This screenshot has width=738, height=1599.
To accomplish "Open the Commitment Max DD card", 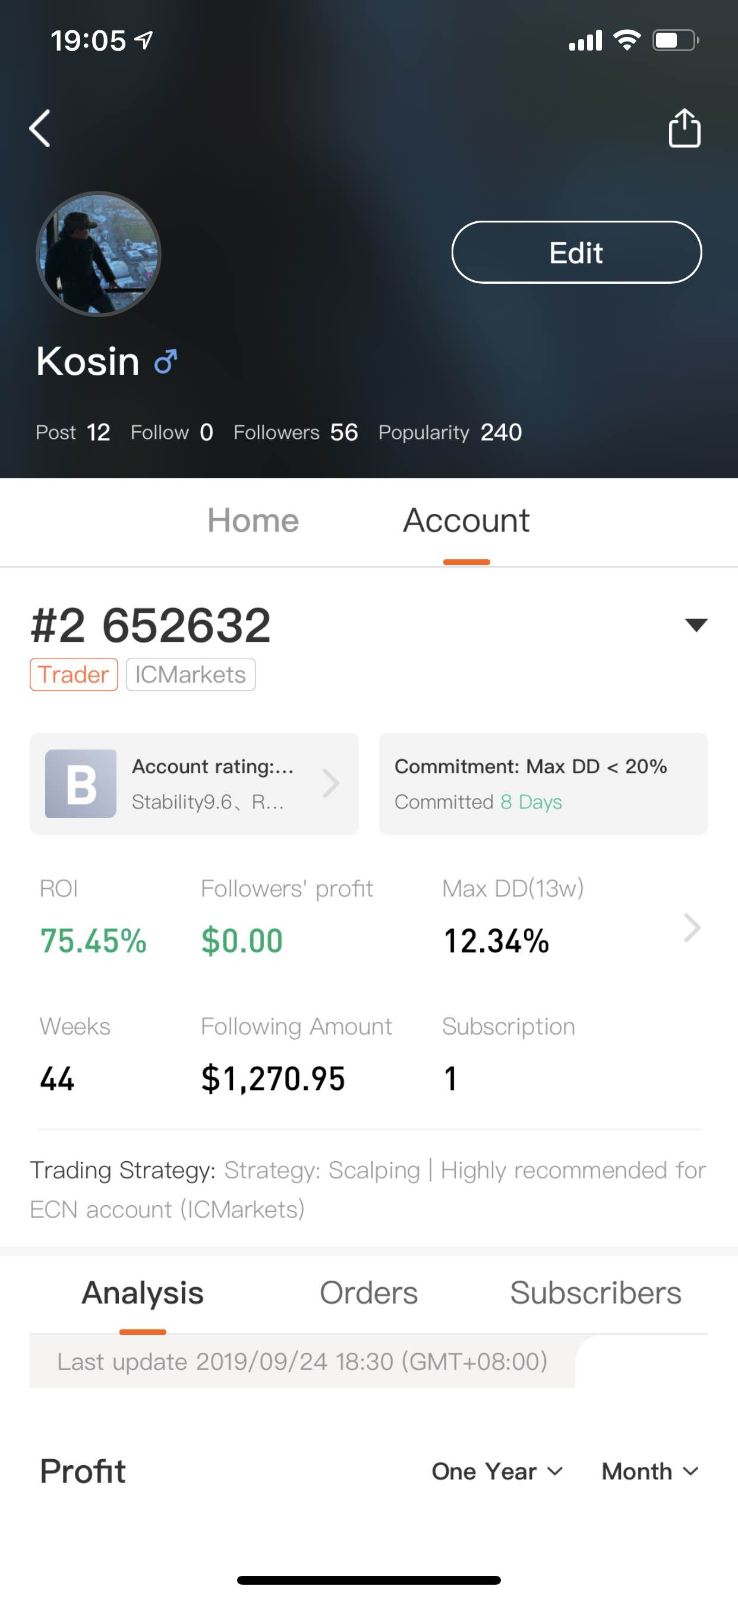I will pyautogui.click(x=543, y=783).
